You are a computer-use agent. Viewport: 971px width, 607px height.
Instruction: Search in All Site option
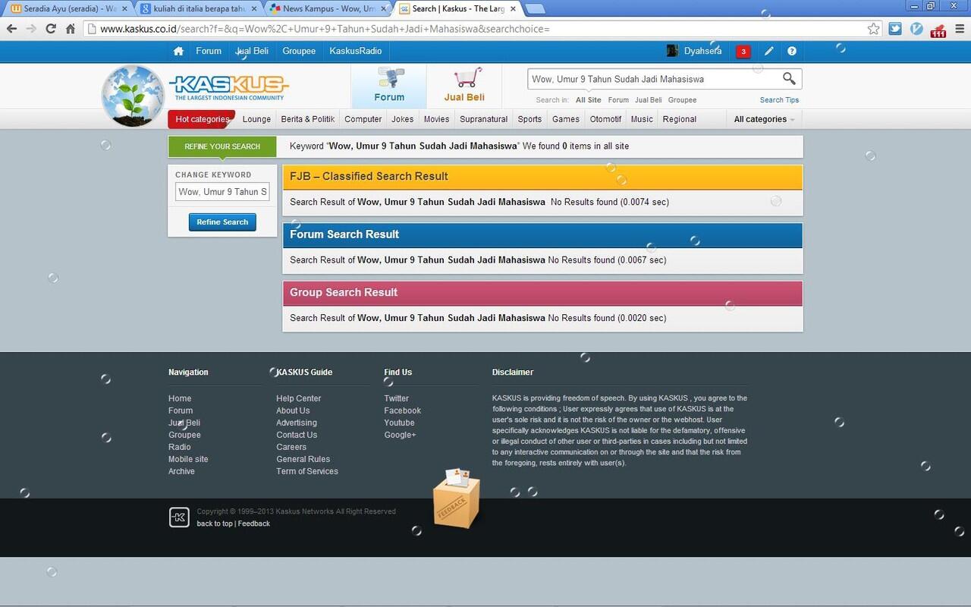588,100
